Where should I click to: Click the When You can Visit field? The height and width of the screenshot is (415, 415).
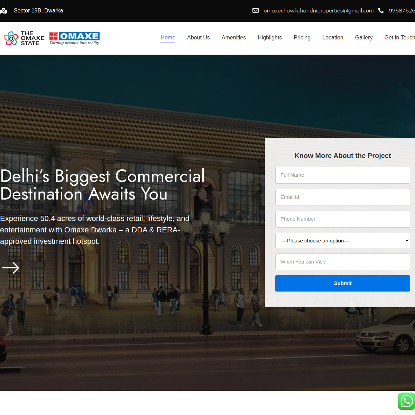(342, 262)
